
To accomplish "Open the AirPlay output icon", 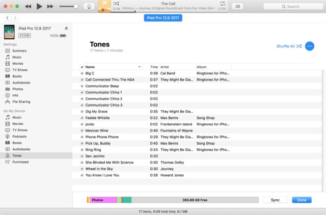I will pyautogui.click(x=89, y=7).
